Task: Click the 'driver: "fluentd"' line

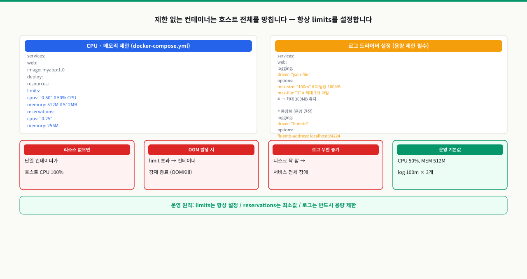Action: click(293, 123)
